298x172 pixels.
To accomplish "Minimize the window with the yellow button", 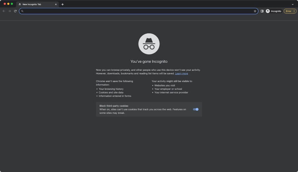I will 8,4.
